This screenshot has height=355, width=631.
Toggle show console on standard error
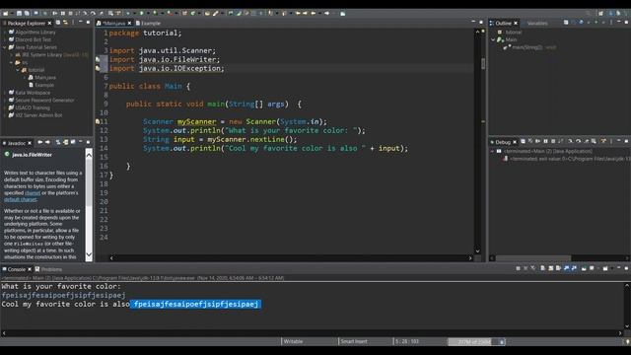coord(574,268)
